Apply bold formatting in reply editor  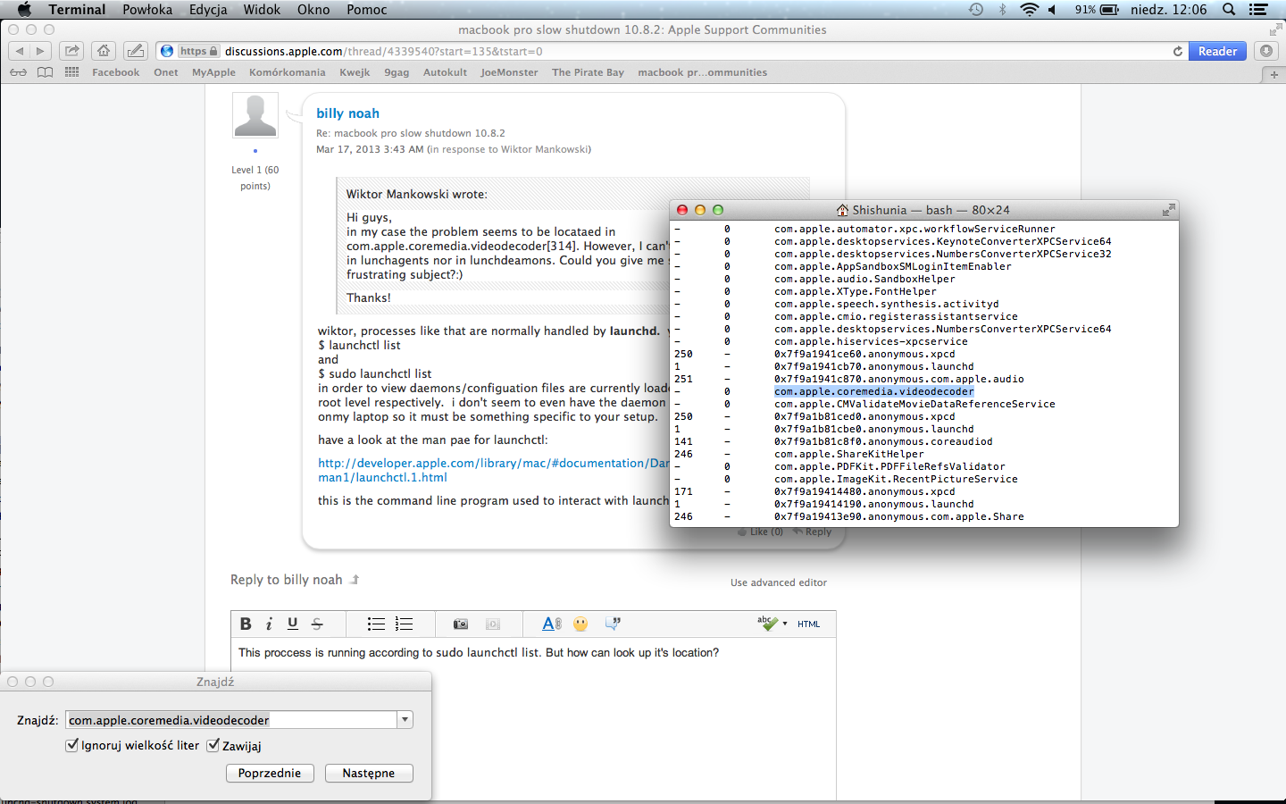[x=246, y=624]
